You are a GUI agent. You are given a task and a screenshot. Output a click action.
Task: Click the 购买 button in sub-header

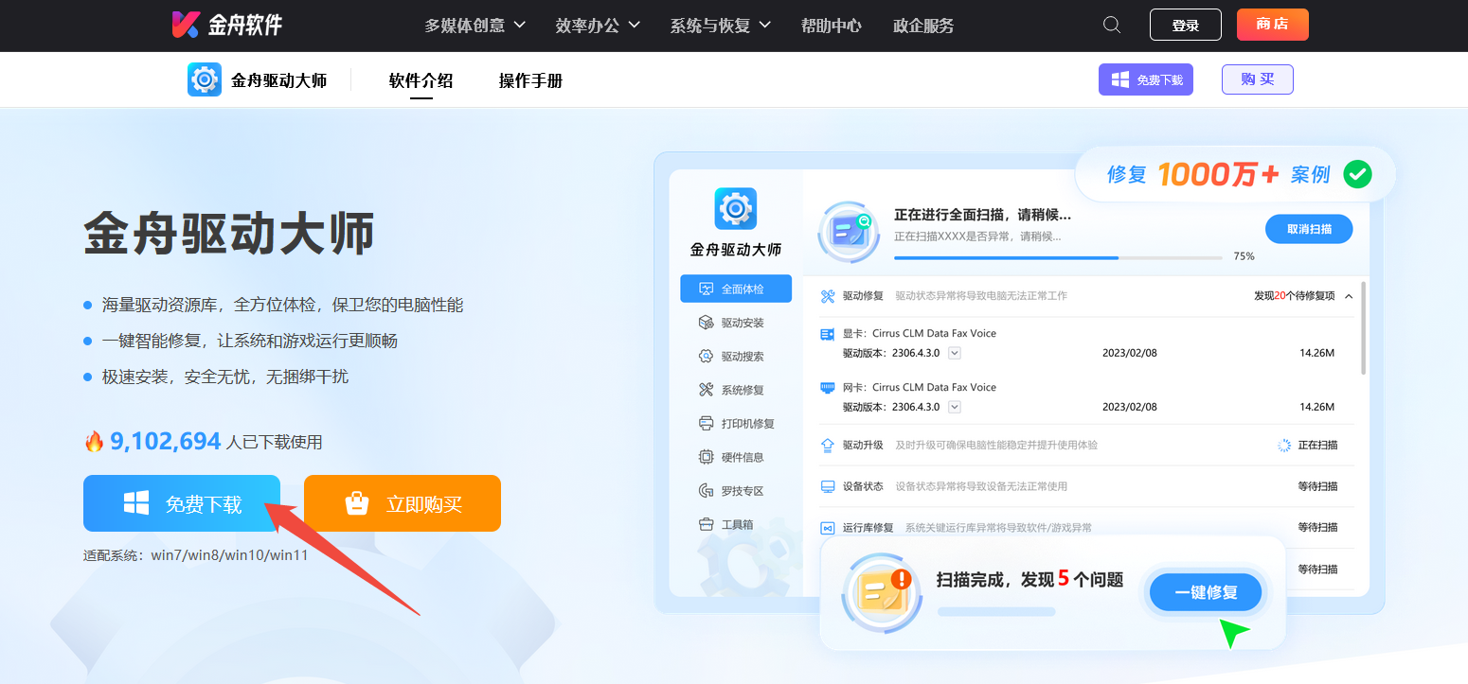pyautogui.click(x=1257, y=79)
